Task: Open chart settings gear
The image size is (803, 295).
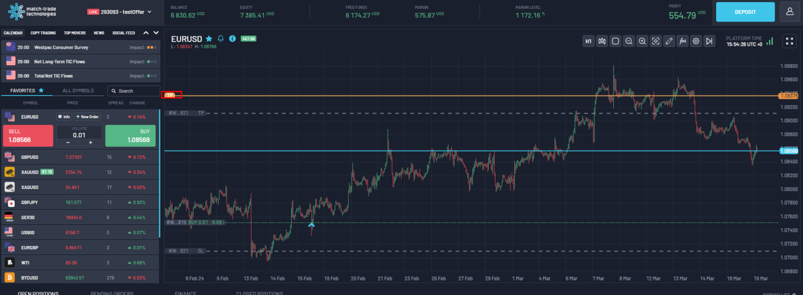Action: (696, 41)
